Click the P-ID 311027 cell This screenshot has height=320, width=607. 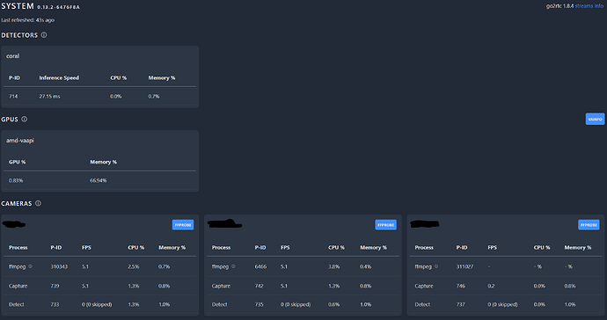(464, 266)
